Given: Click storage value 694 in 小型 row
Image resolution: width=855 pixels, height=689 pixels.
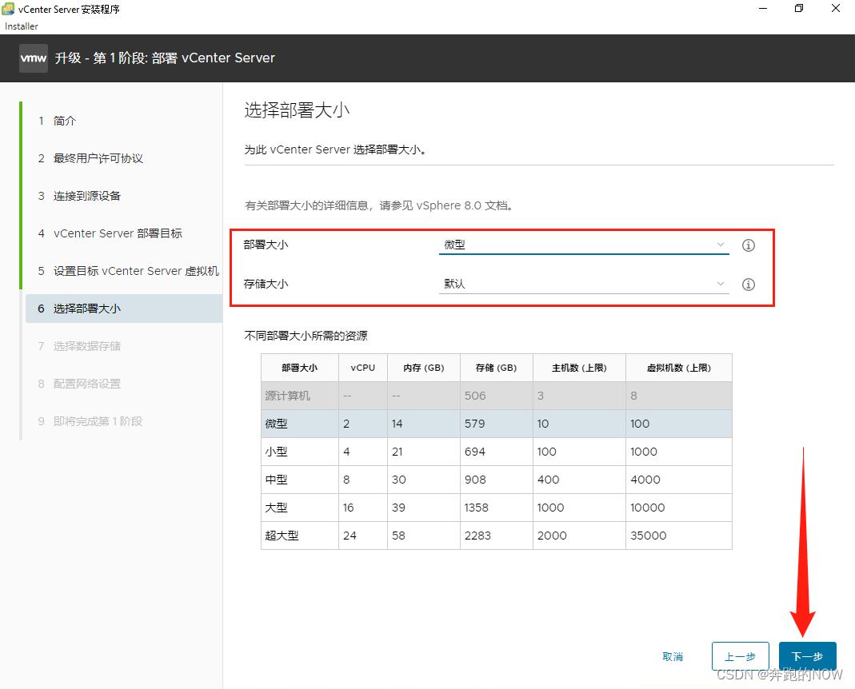Looking at the screenshot, I should point(475,452).
